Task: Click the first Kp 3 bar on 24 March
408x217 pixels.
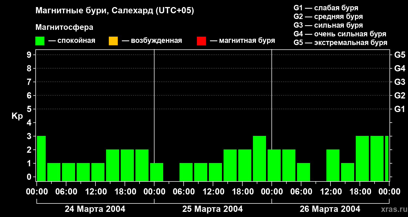Action: tap(41, 158)
